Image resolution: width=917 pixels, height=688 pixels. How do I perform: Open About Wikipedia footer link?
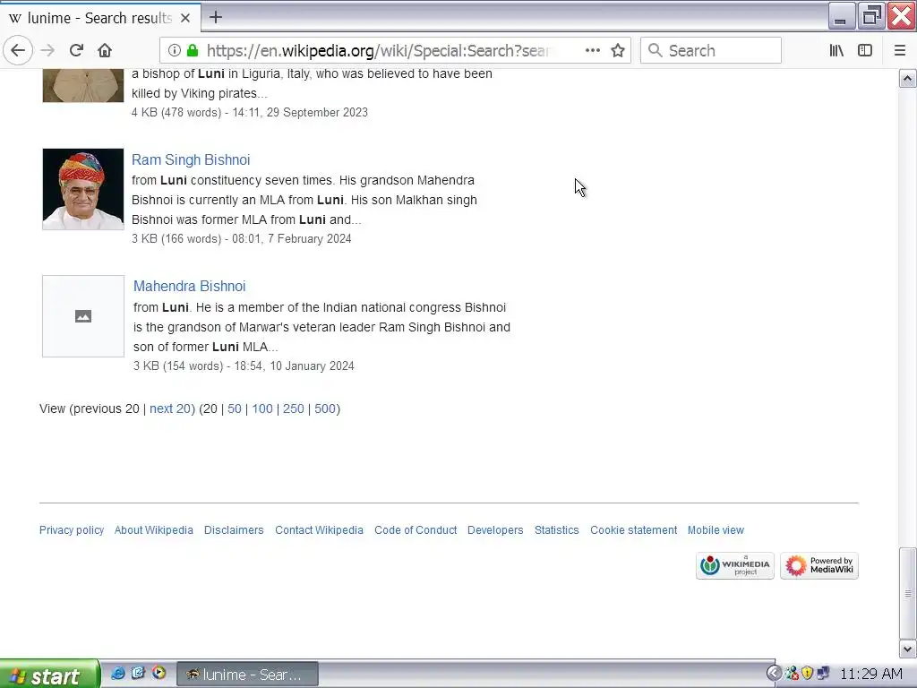[x=154, y=530]
